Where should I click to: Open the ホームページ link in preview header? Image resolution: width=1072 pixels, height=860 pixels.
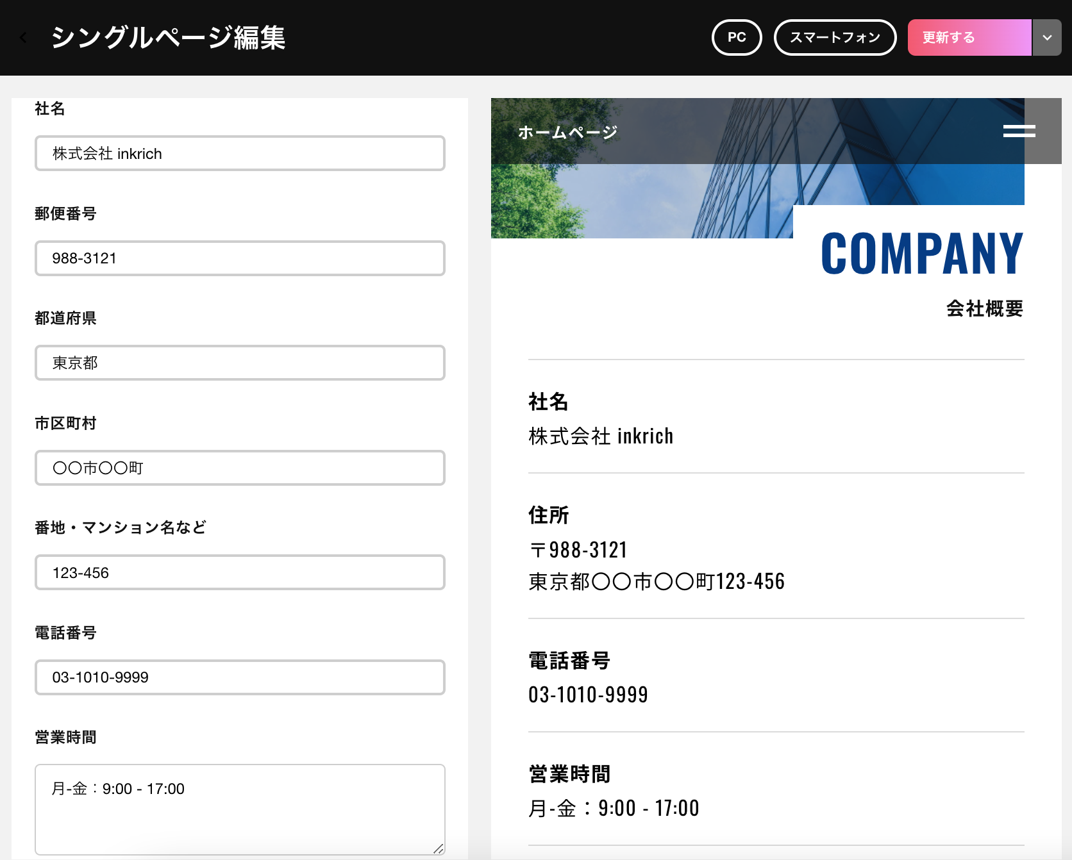coord(567,132)
